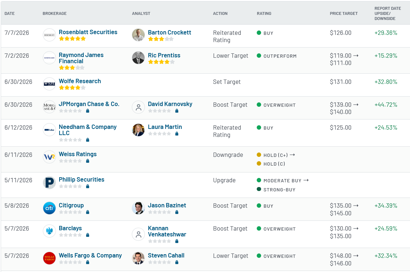
Task: Click the lock icon under JPMorgan Chase & Co.
Action: 88,111
